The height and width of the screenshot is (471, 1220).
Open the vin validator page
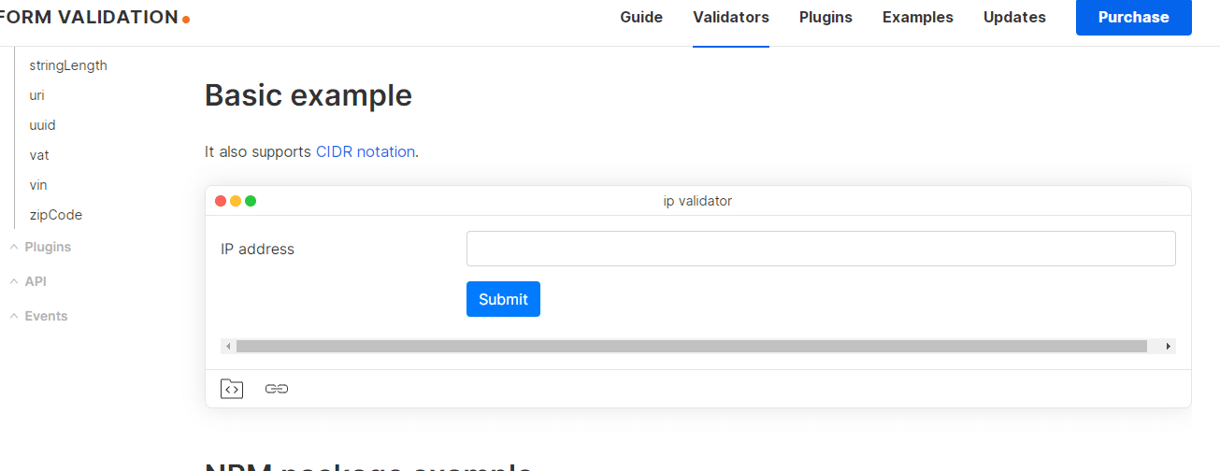[38, 185]
